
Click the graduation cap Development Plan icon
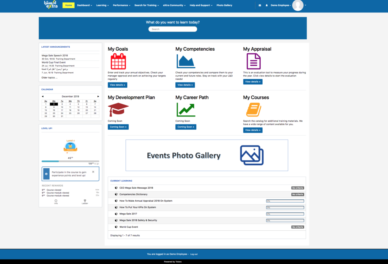[118, 110]
